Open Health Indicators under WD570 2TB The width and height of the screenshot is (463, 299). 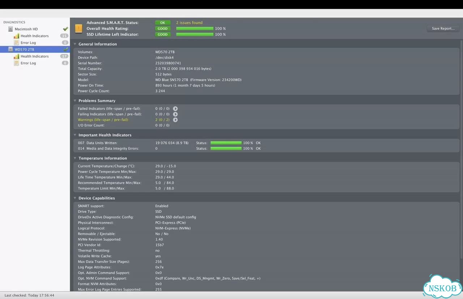pyautogui.click(x=34, y=56)
